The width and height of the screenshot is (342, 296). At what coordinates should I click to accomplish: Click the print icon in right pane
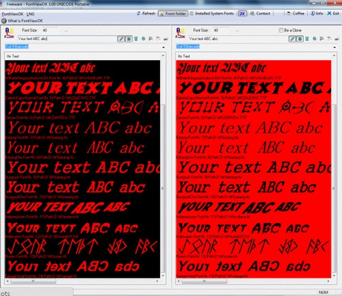click(x=337, y=39)
